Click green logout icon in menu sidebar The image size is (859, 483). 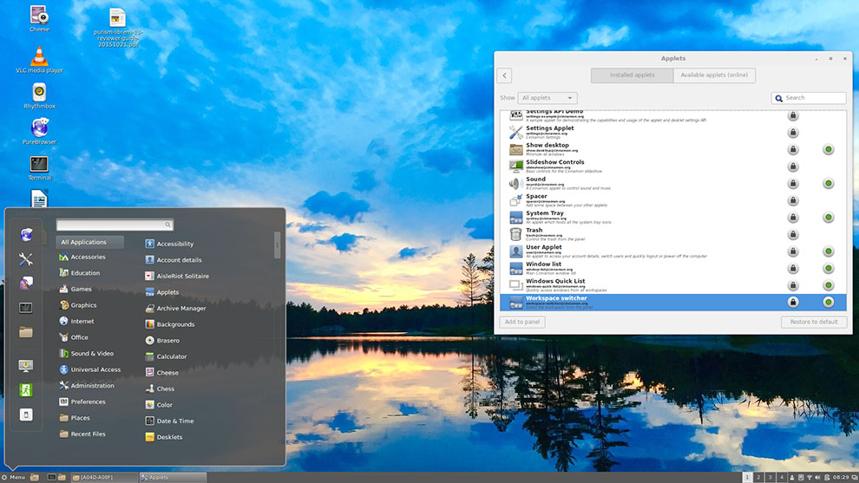point(26,390)
